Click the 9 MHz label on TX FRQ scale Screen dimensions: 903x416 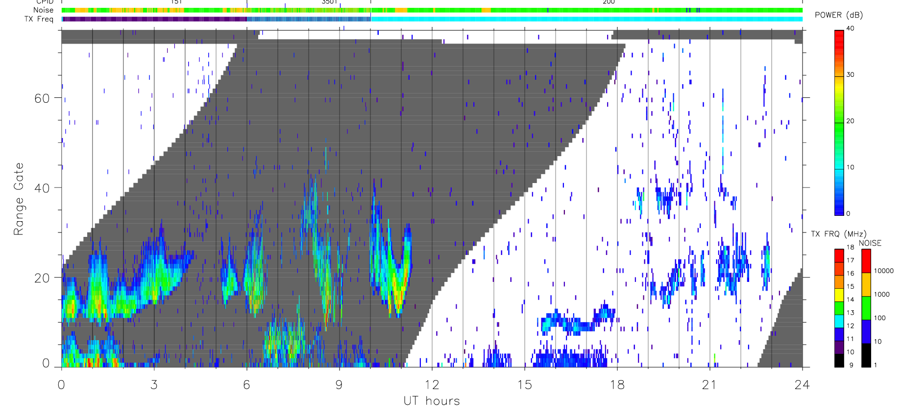coord(851,365)
